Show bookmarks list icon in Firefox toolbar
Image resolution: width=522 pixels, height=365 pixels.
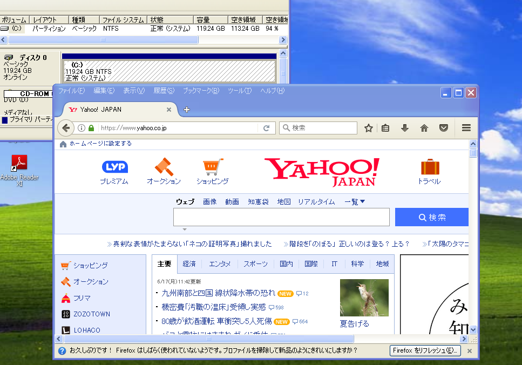pyautogui.click(x=385, y=128)
